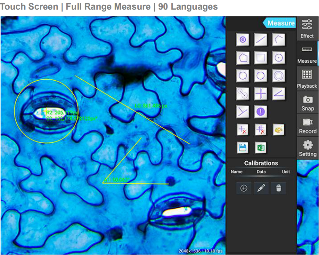Select the polyline measurement tool
319x255 pixels.
(x=278, y=40)
